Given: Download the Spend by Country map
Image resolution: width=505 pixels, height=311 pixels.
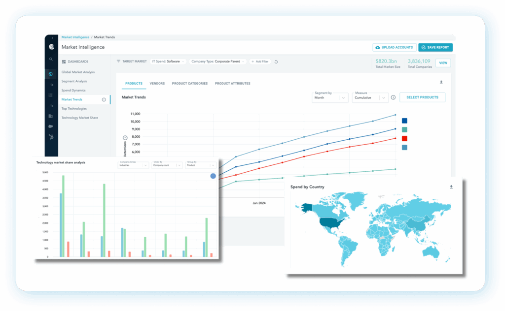Looking at the screenshot, I should (x=451, y=187).
